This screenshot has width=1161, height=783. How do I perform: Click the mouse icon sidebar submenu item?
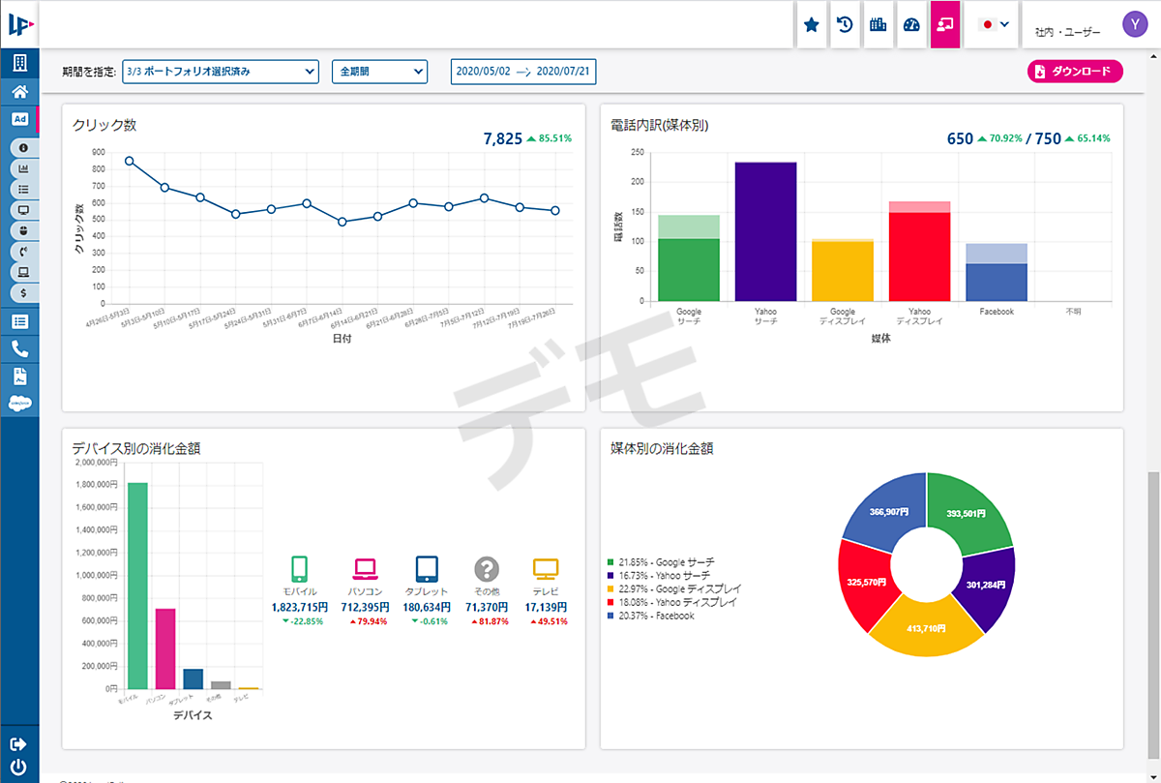click(23, 230)
